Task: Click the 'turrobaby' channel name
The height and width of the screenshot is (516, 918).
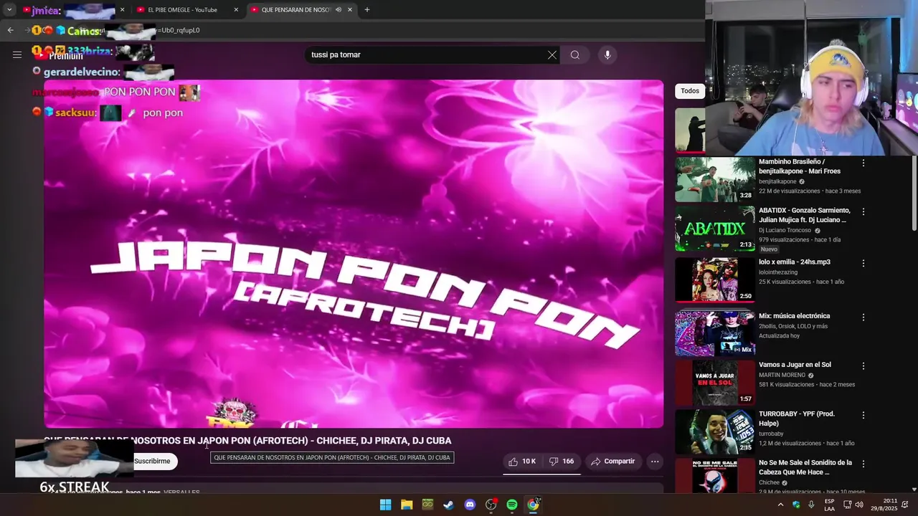Action: [771, 434]
